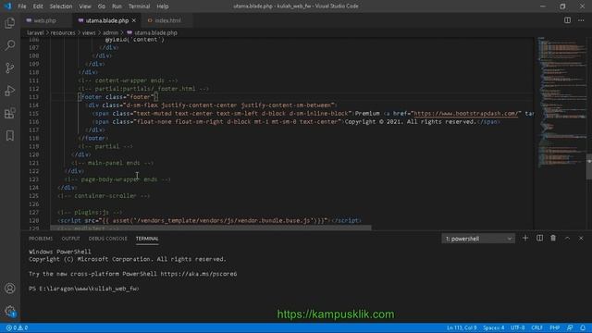Click the terminal prompt input line
Viewport: 592px width, 333px height.
[x=84, y=289]
